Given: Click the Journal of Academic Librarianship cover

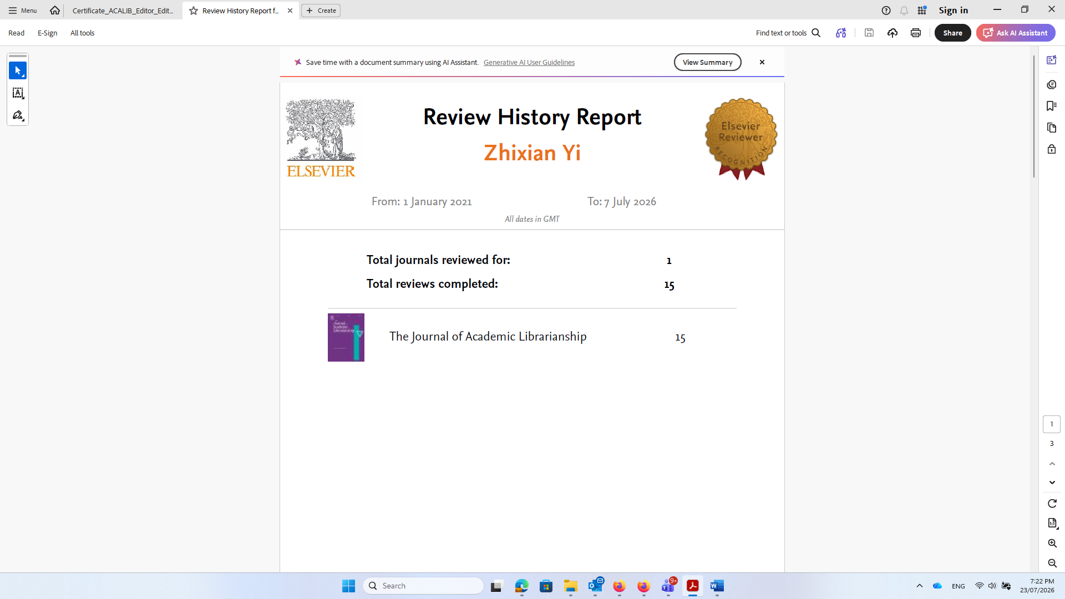Looking at the screenshot, I should tap(346, 337).
